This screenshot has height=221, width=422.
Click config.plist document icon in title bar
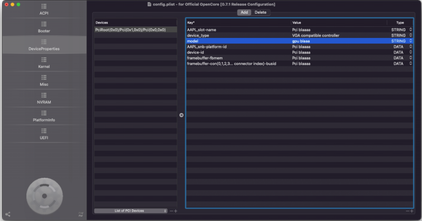click(149, 4)
